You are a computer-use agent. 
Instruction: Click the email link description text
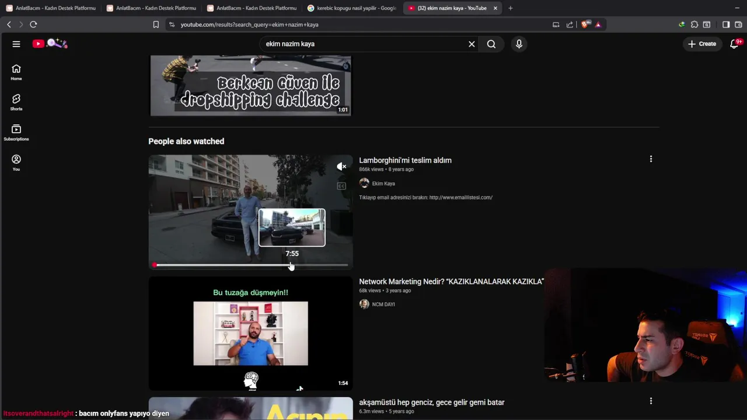[425, 198]
